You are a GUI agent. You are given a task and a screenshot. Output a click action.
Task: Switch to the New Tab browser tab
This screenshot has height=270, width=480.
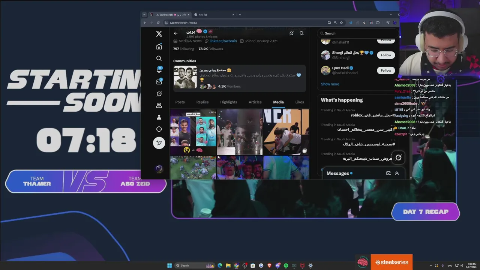point(214,15)
